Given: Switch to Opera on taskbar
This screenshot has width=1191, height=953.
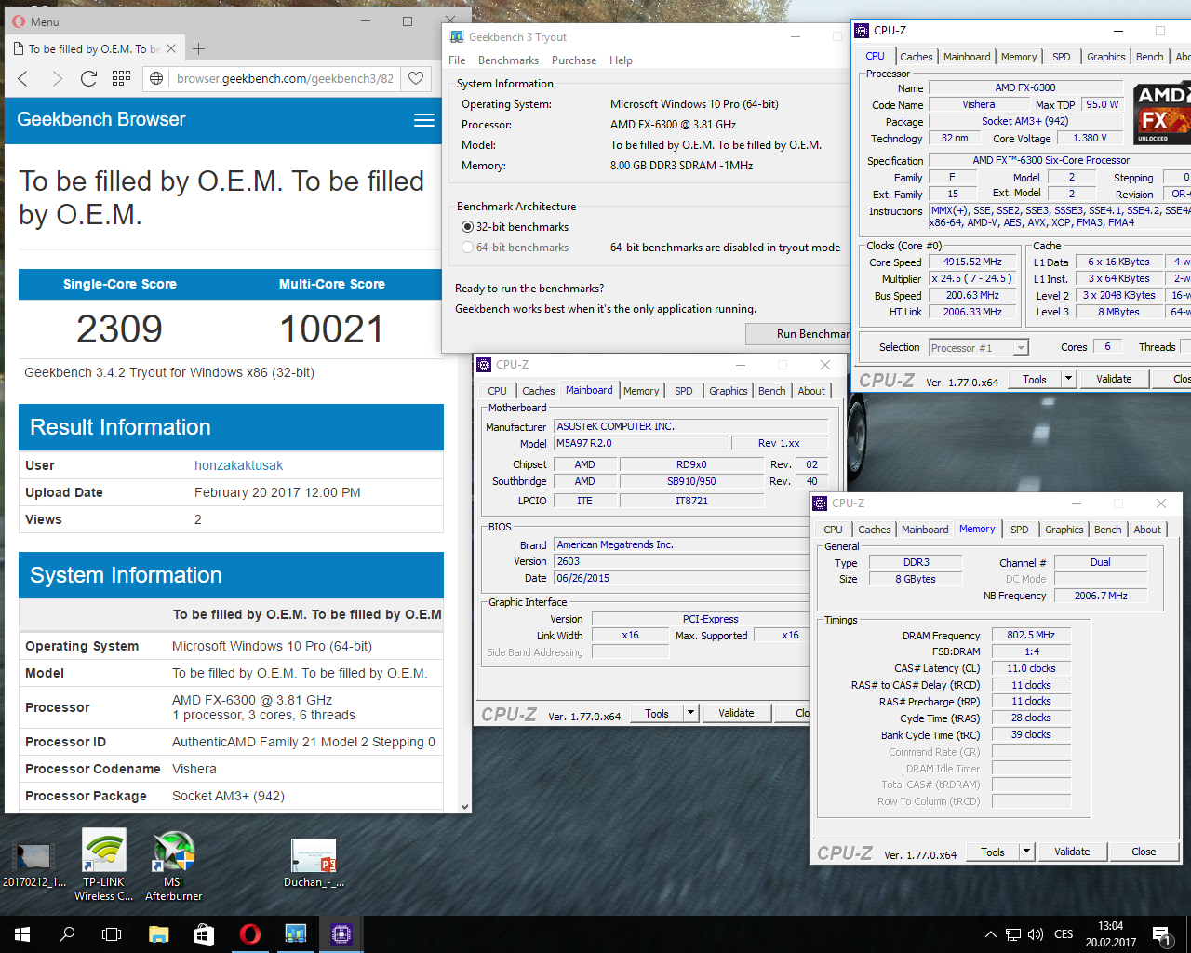Looking at the screenshot, I should 249,934.
